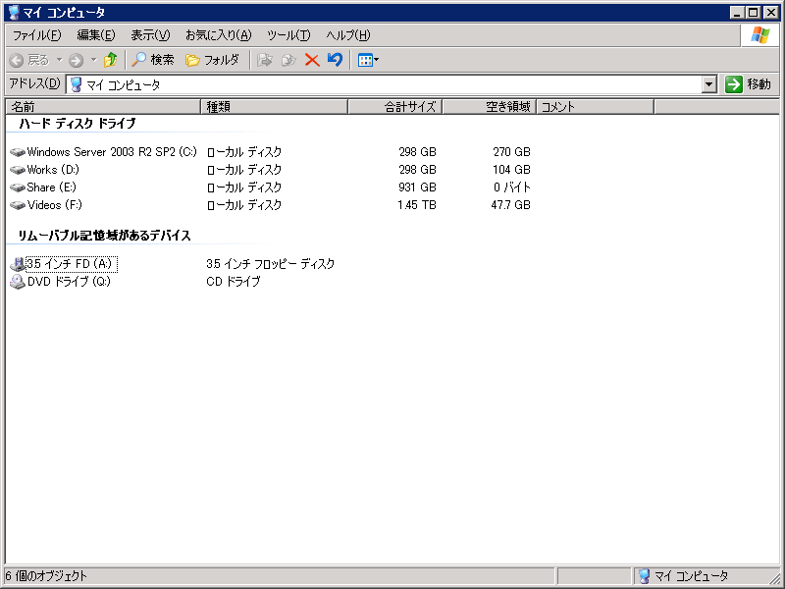Expand the address bar dropdown arrow
Screen dimensions: 785x589
pyautogui.click(x=709, y=84)
